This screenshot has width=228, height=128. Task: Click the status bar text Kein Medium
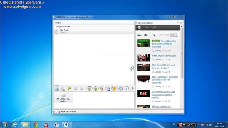(x=65, y=112)
